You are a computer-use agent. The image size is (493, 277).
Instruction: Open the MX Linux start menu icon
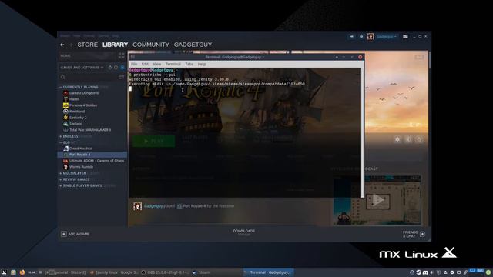click(x=4, y=272)
